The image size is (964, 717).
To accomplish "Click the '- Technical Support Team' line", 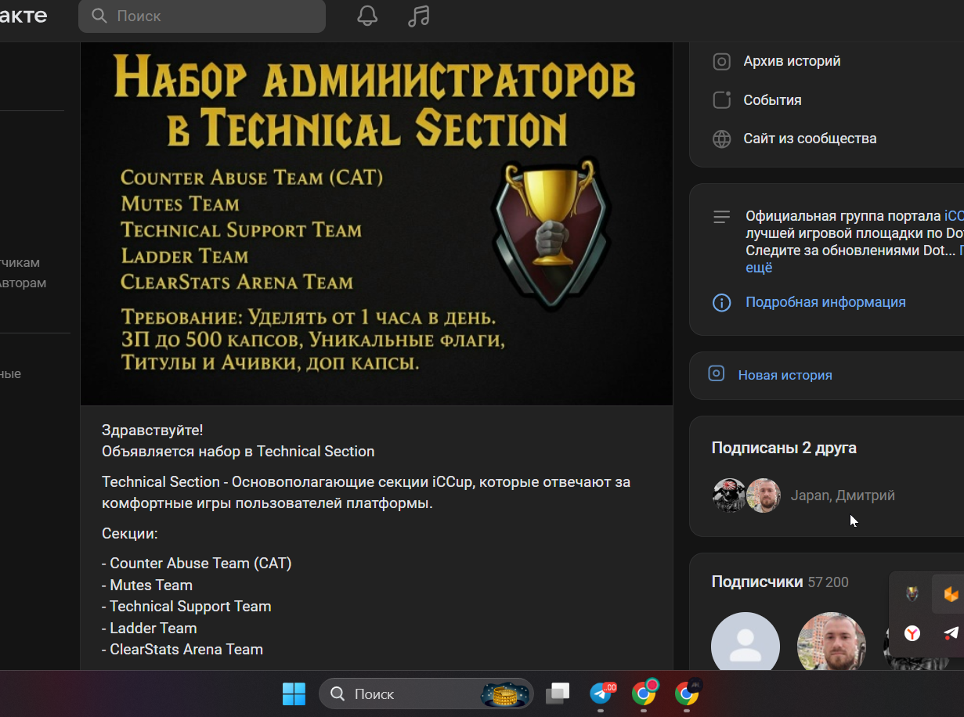I will (186, 606).
